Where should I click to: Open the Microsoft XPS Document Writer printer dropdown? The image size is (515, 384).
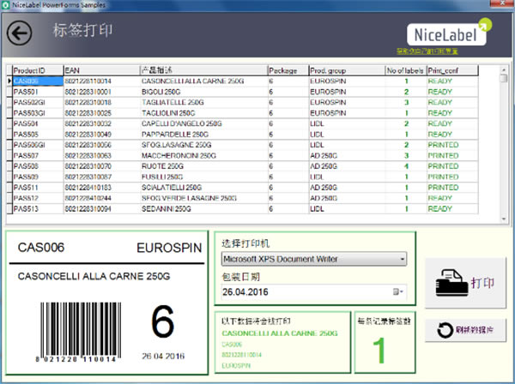[401, 258]
